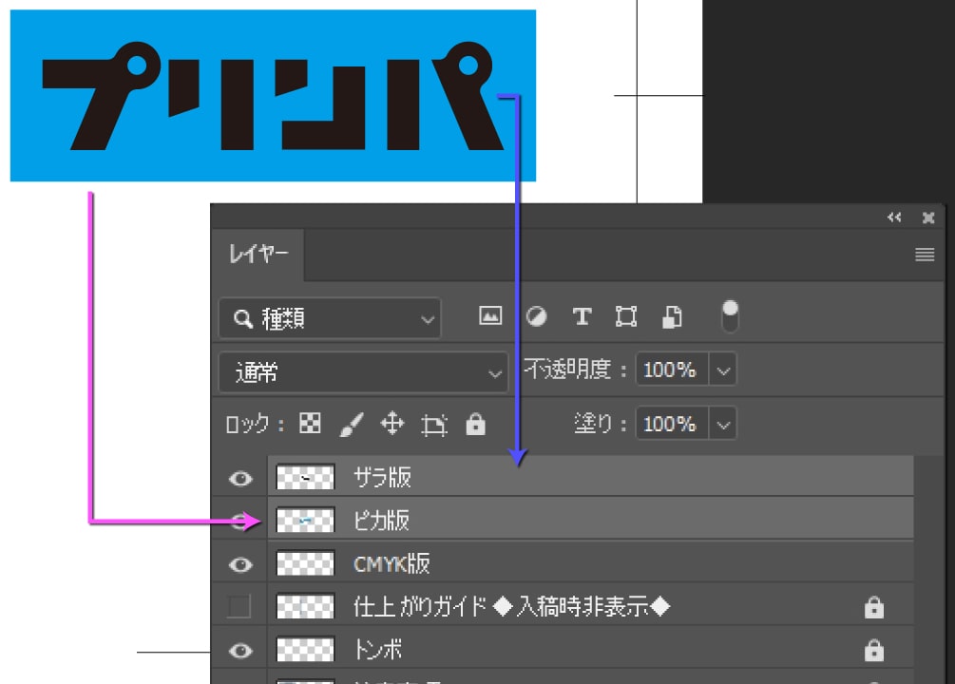Screen dimensions: 955x684
Task: Click the 塗り fill percentage field
Action: click(670, 424)
